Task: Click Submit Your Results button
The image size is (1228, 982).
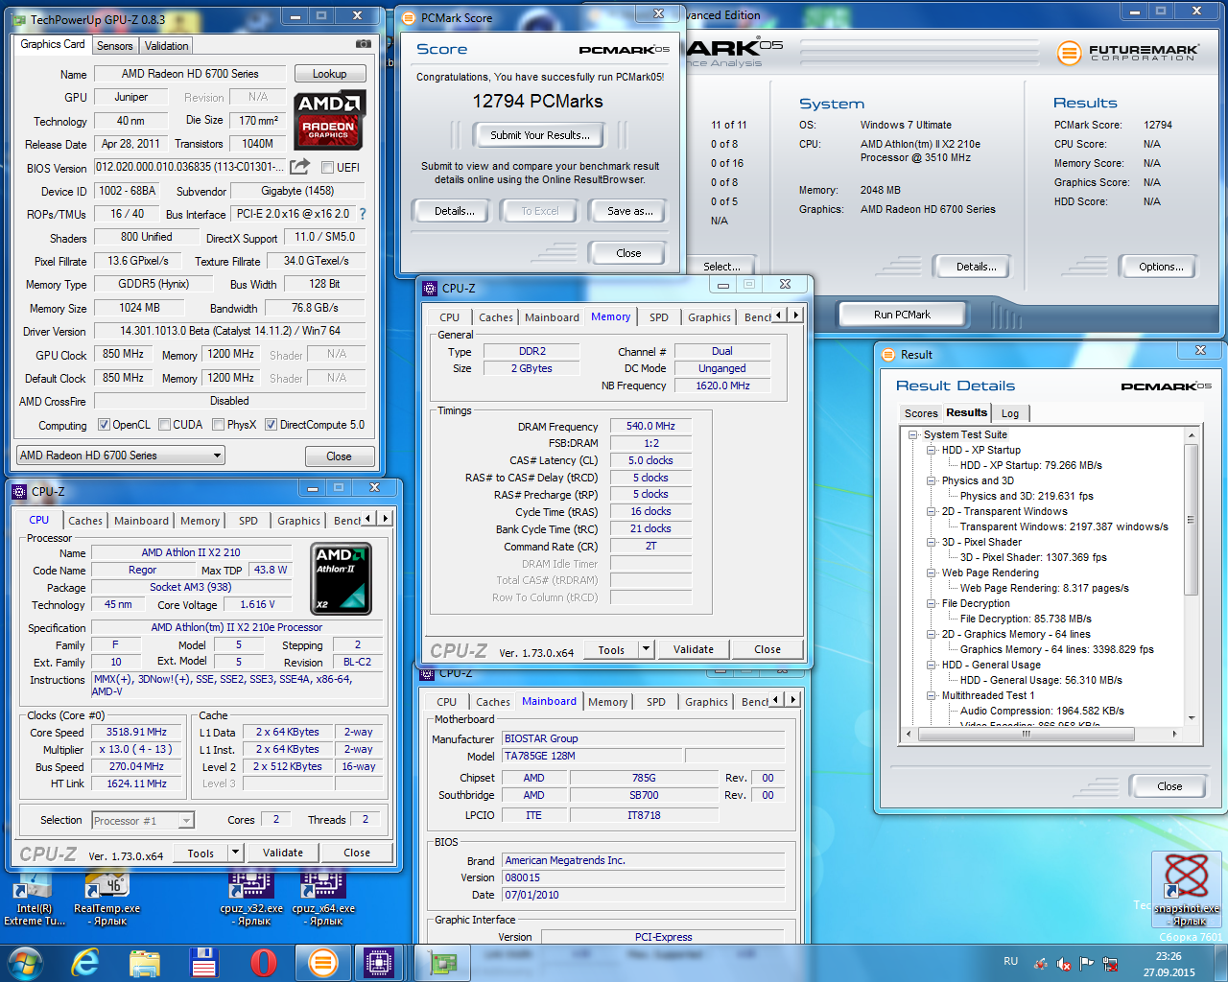Action: pyautogui.click(x=540, y=135)
